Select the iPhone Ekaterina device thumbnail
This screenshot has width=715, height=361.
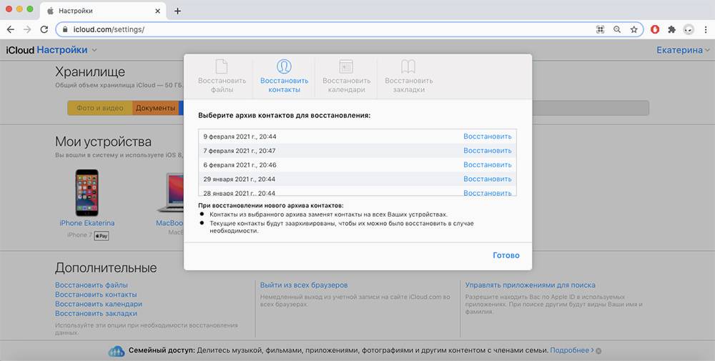tap(87, 192)
